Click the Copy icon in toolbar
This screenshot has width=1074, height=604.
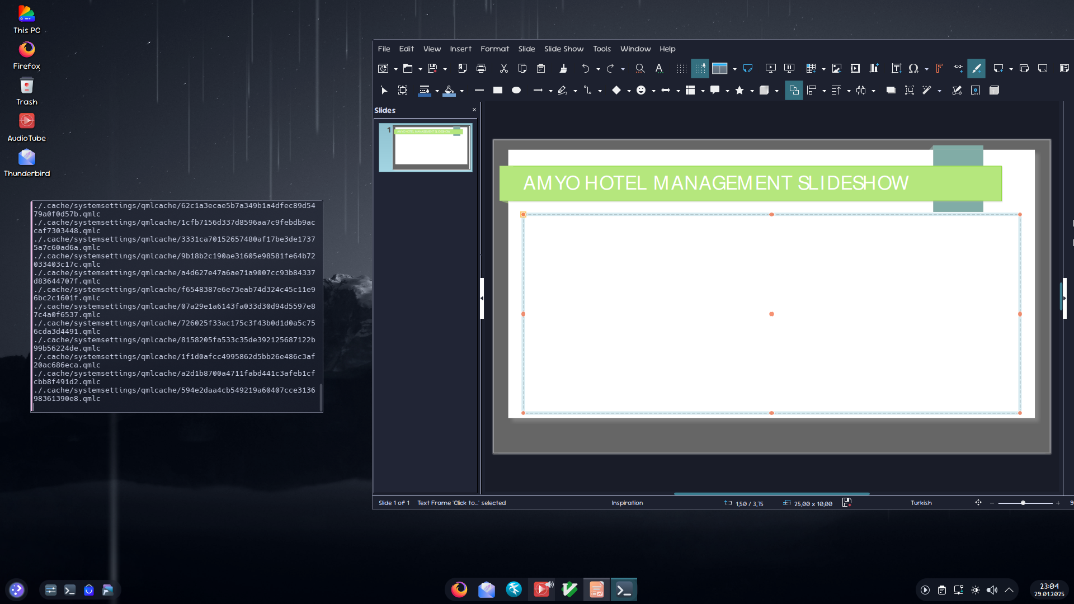point(522,68)
